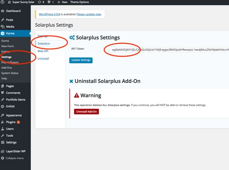Open the Super Sunny Solar site home icon
Viewport: 229px width, 170px height.
tap(9, 2)
